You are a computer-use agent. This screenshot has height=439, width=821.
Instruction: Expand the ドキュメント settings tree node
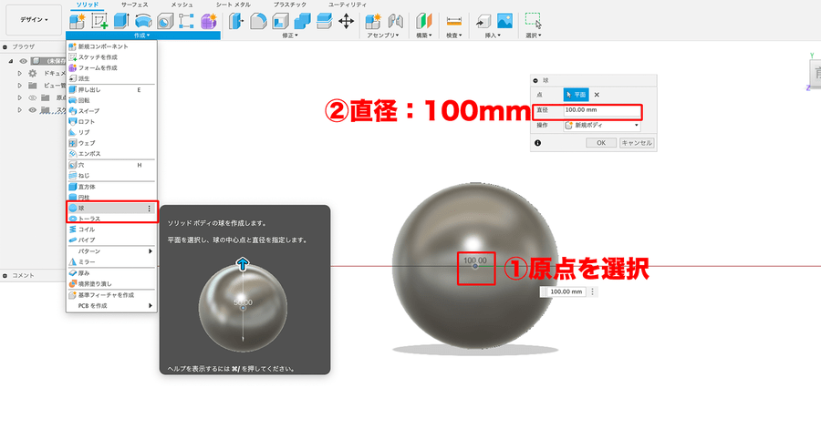[19, 74]
